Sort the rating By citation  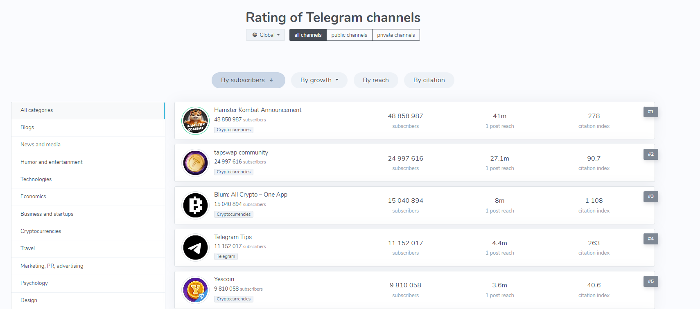429,80
